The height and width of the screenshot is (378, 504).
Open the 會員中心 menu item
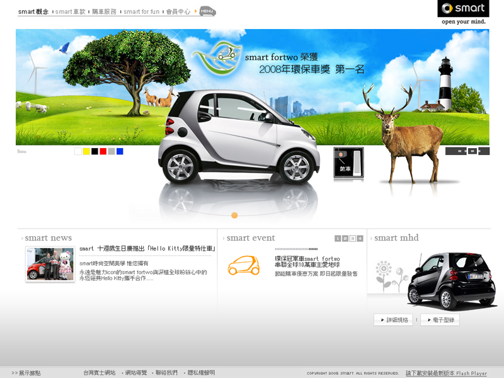tap(178, 12)
